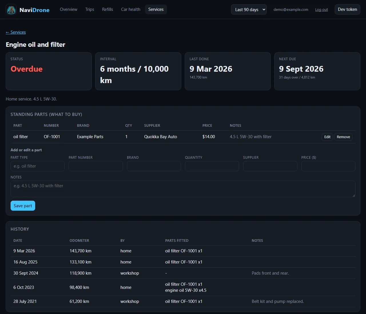The height and width of the screenshot is (314, 366).
Task: Remove the oil filter part
Action: 343,137
